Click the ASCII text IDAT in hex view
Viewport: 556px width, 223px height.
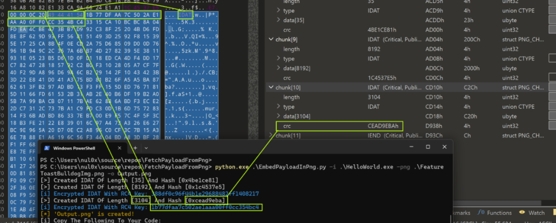pyautogui.click(x=185, y=15)
